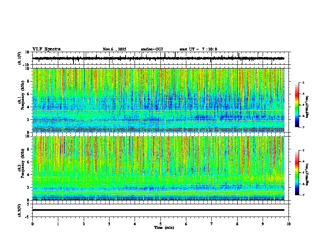Image resolution: width=325 pixels, height=251 pixels.
Task: Click the ch.1 colorbar "-7" scale label
Action: tap(303, 128)
